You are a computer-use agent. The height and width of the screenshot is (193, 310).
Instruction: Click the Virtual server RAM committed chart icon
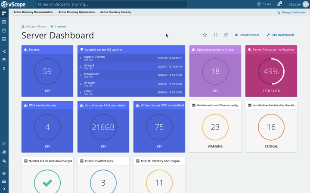click(x=82, y=105)
